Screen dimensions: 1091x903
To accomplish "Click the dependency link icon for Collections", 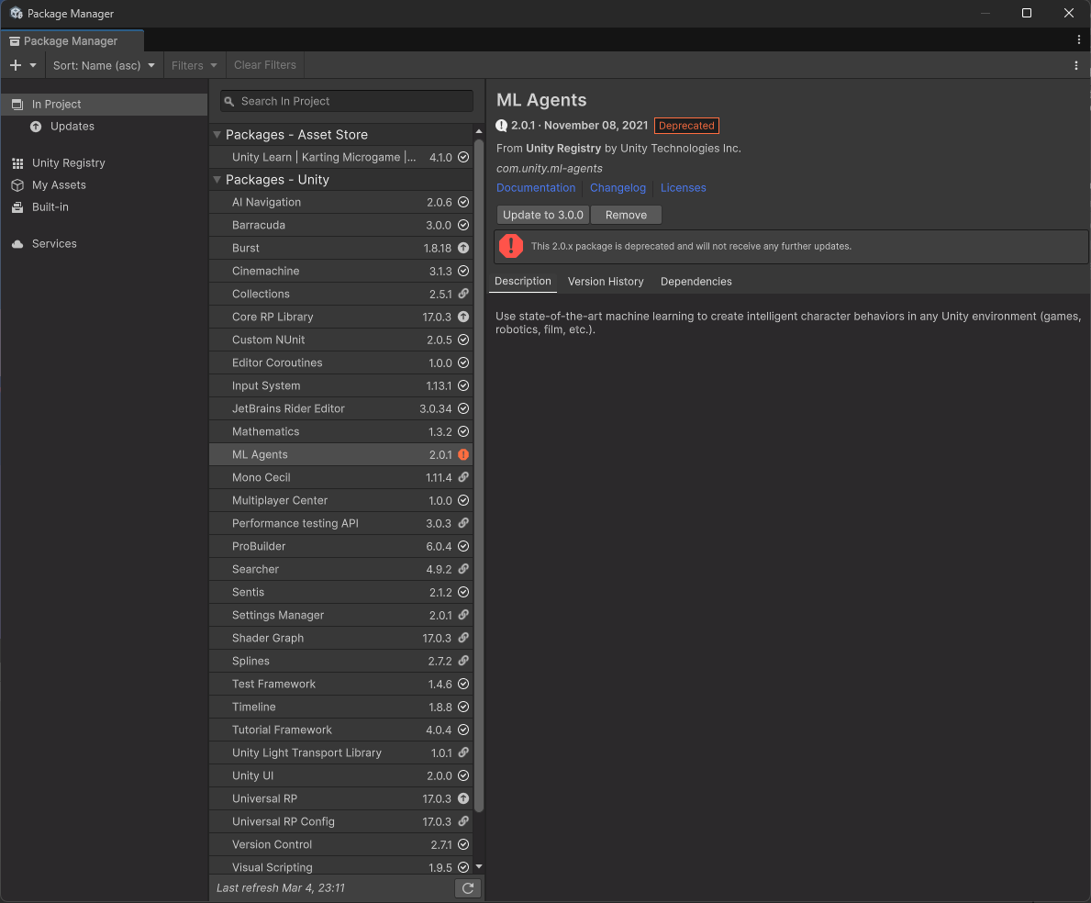I will pyautogui.click(x=463, y=295).
